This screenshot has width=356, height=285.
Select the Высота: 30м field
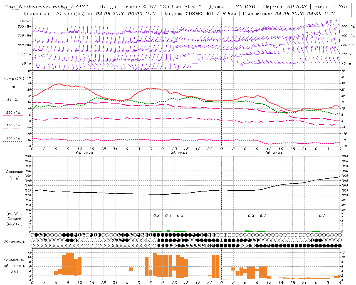click(331, 7)
